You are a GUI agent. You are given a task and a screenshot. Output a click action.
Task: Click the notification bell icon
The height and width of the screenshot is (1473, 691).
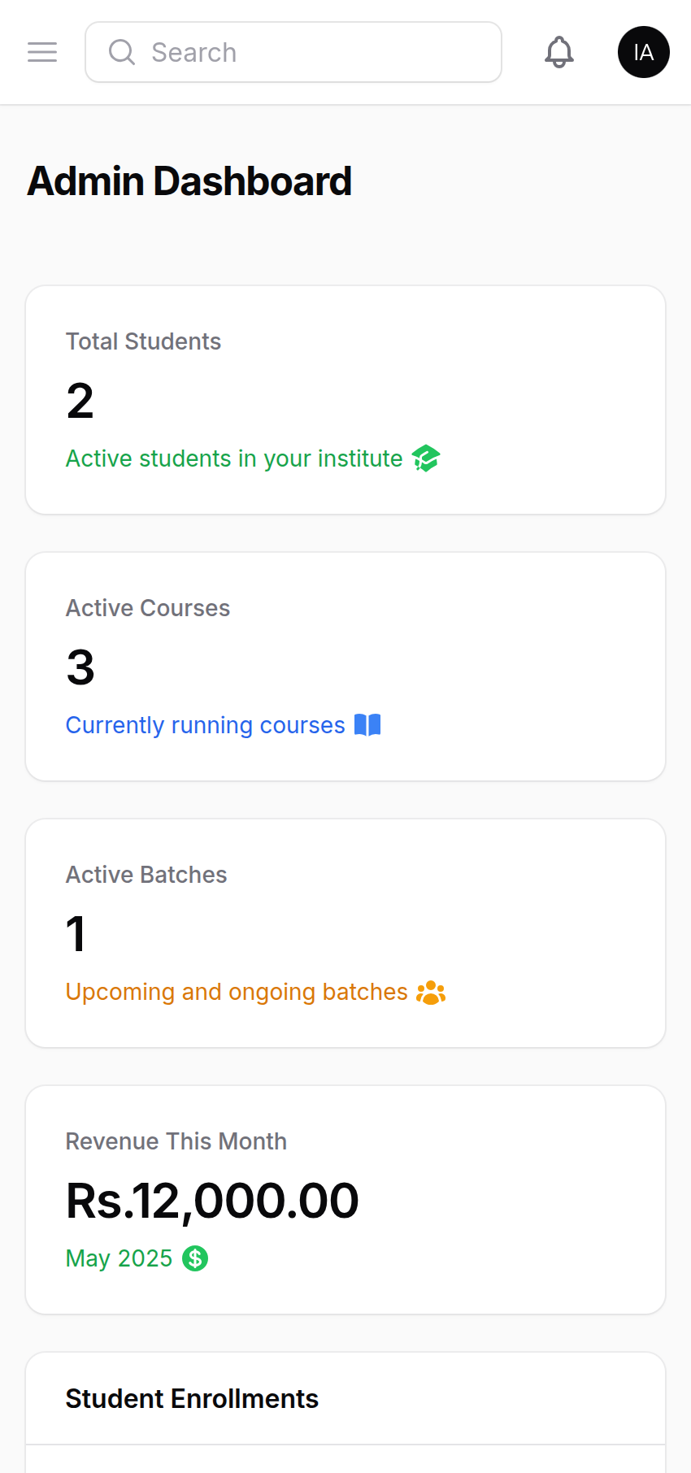(x=558, y=52)
